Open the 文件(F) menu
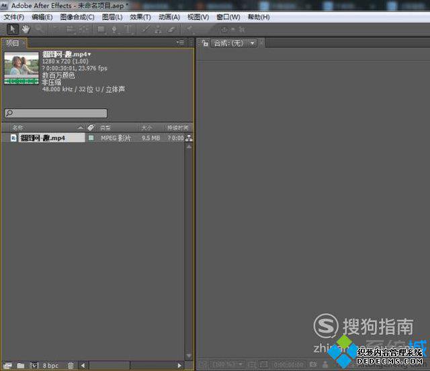The height and width of the screenshot is (371, 430). (13, 17)
